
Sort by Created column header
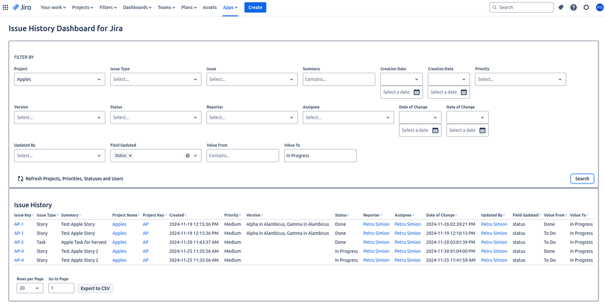click(x=178, y=215)
